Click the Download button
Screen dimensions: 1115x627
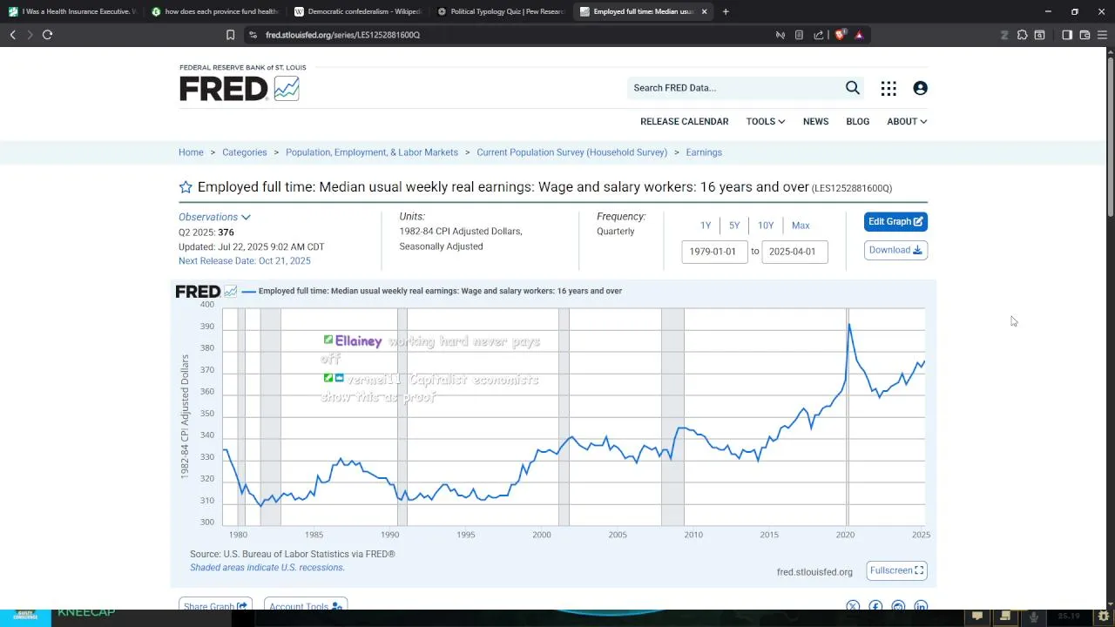coord(895,250)
